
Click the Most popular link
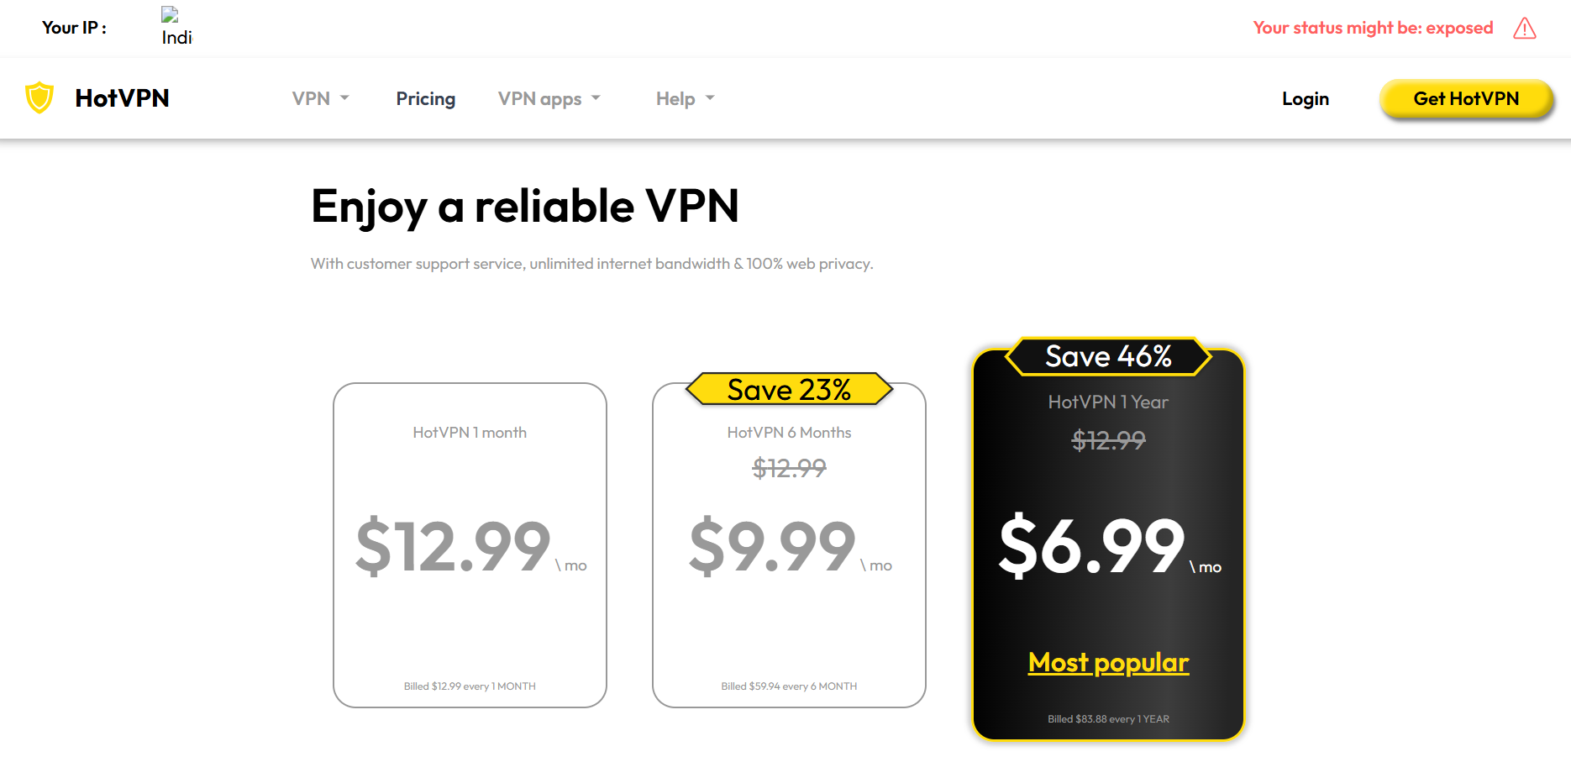(1108, 663)
